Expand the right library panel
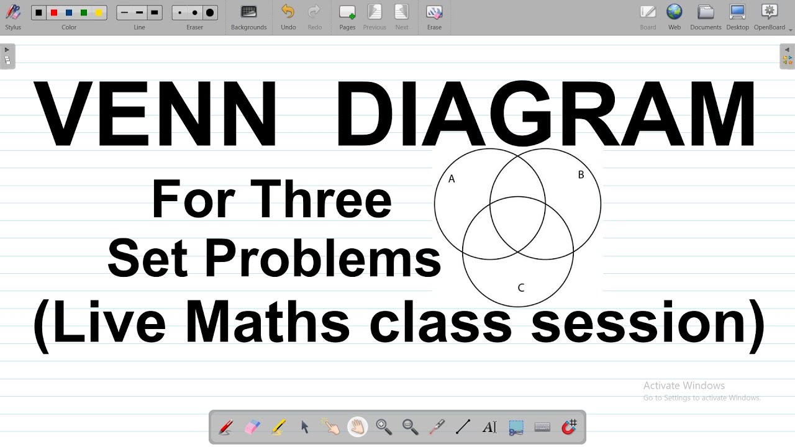Image resolution: width=795 pixels, height=447 pixels. click(788, 56)
